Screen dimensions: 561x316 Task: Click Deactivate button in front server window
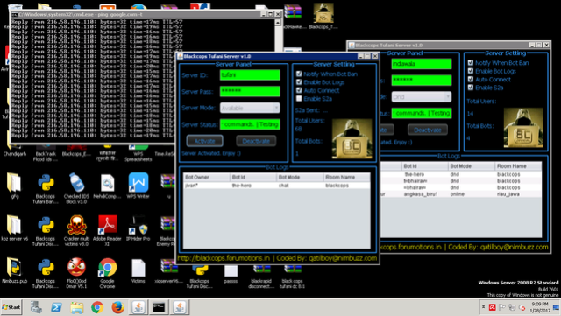[256, 141]
